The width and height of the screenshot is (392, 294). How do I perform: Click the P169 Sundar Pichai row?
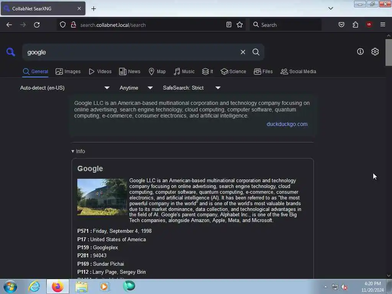pyautogui.click(x=101, y=264)
